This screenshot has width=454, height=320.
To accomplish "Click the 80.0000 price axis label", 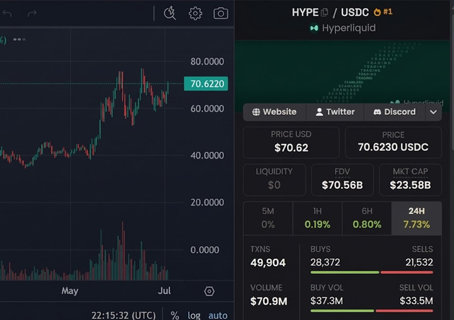I will [207, 61].
